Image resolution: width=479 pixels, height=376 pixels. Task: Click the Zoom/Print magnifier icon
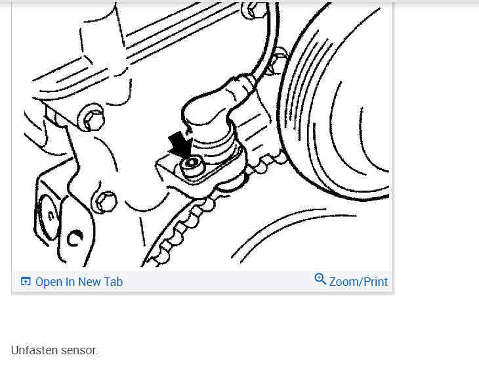point(320,279)
